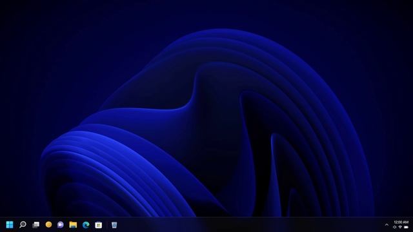Launch Microsoft Edge browser
Image resolution: width=413 pixels, height=232 pixels.
click(x=86, y=225)
